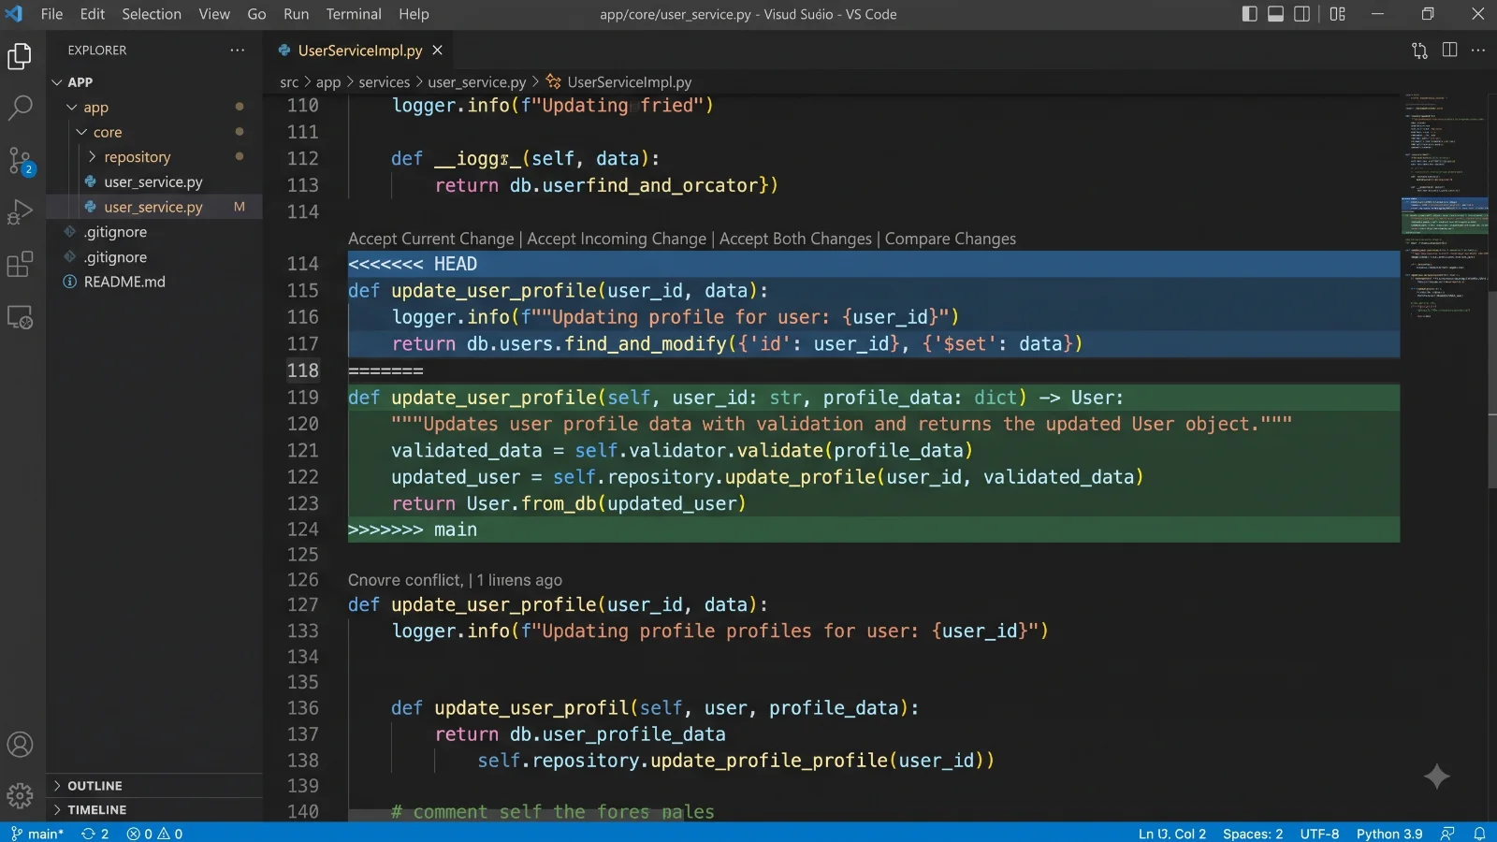Click the >>>>>>> main conflict marker line
This screenshot has height=842, width=1497.
point(874,530)
